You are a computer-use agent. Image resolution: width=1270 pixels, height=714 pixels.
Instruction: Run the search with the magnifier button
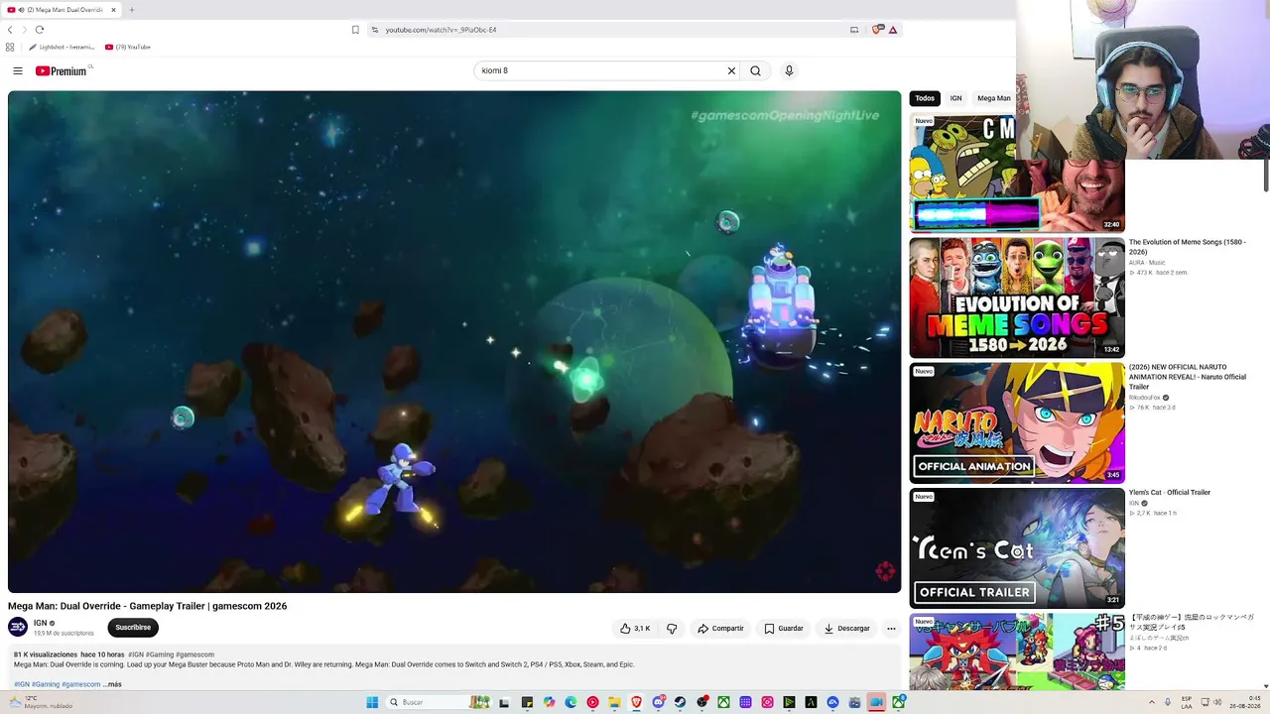[755, 70]
